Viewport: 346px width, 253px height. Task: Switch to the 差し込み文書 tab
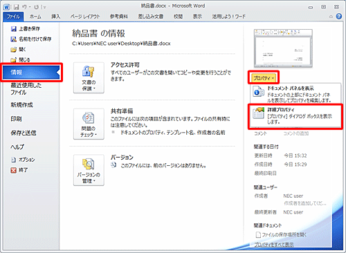pos(151,17)
